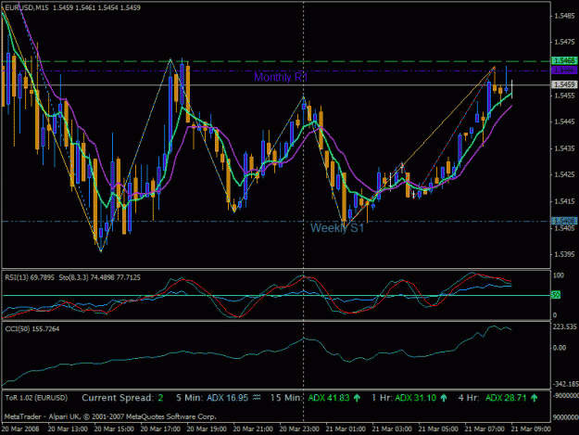
Task: Click the RSI(13) 69.7895 indicator label
Action: tap(30, 277)
